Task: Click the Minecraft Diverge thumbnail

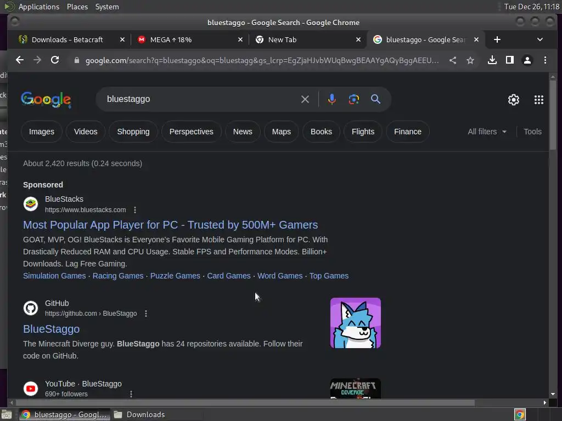Action: point(355,389)
